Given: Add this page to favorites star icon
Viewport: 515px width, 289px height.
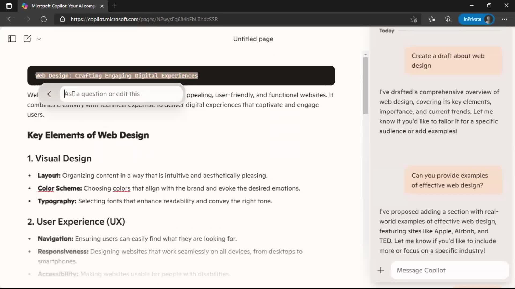Looking at the screenshot, I should [414, 19].
